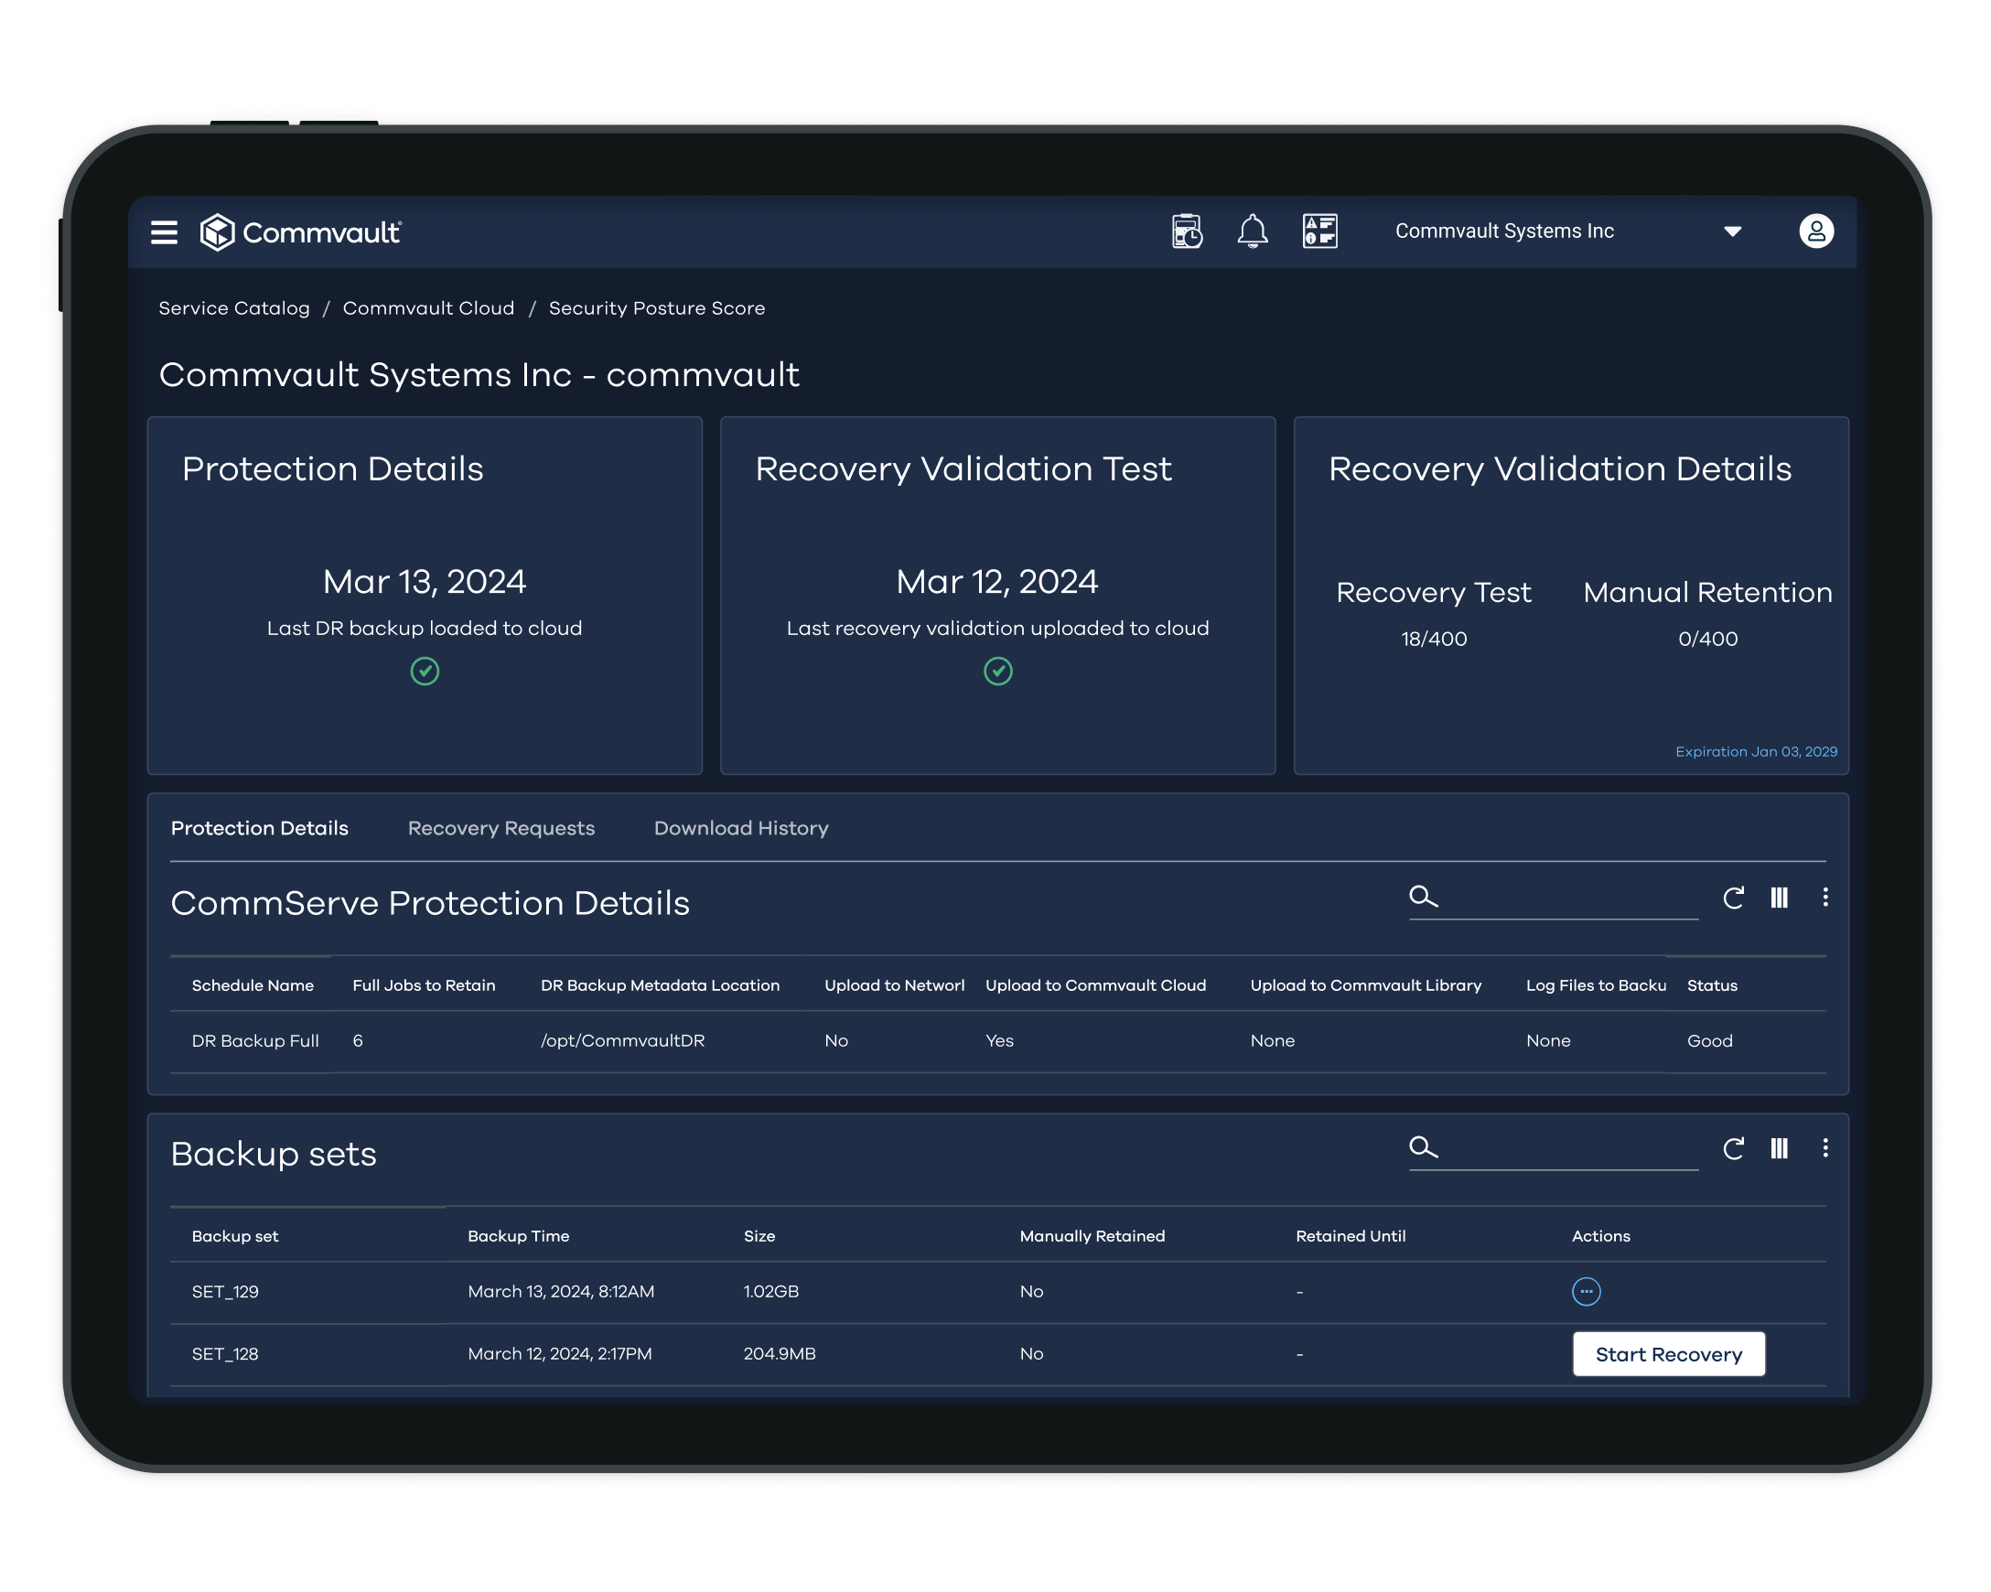Click Mar 12, 2024 validation date

(997, 582)
